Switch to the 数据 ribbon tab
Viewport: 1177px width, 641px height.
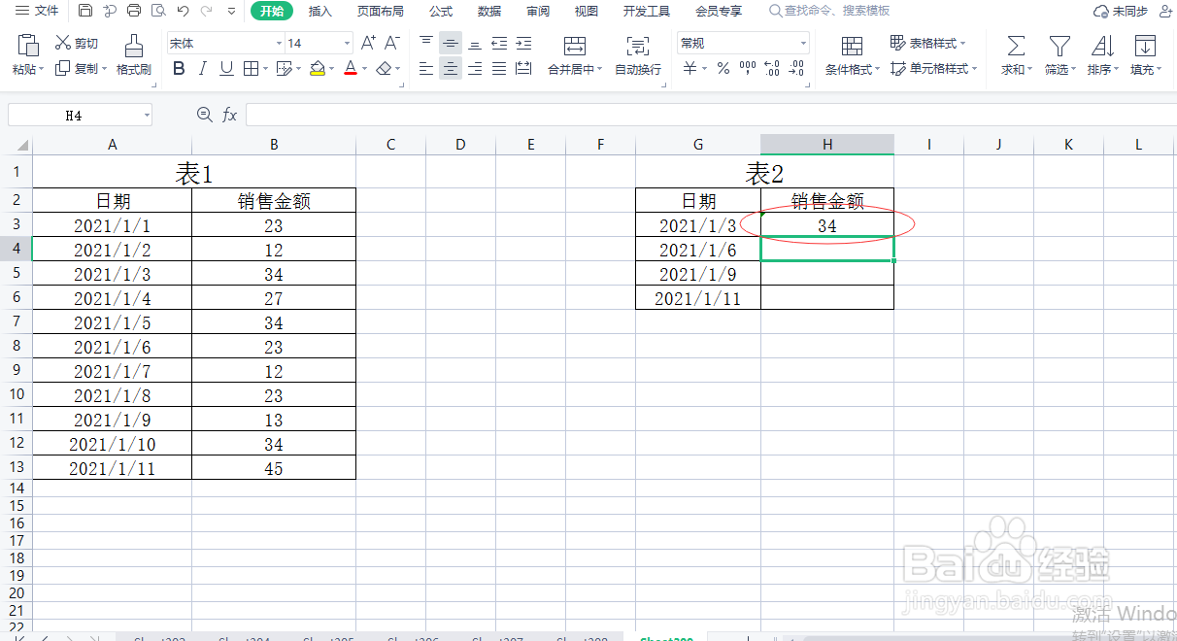pos(489,11)
